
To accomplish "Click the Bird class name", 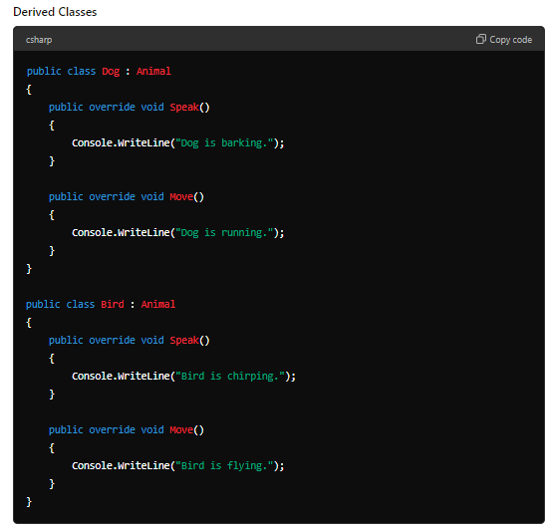I will pyautogui.click(x=113, y=304).
